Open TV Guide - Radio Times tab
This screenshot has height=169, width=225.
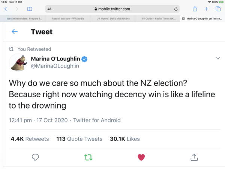pos(157,18)
